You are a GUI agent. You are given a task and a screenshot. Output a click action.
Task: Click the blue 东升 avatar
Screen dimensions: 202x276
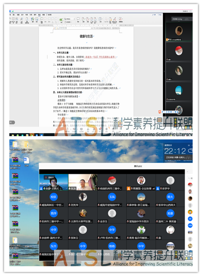(x=54, y=246)
